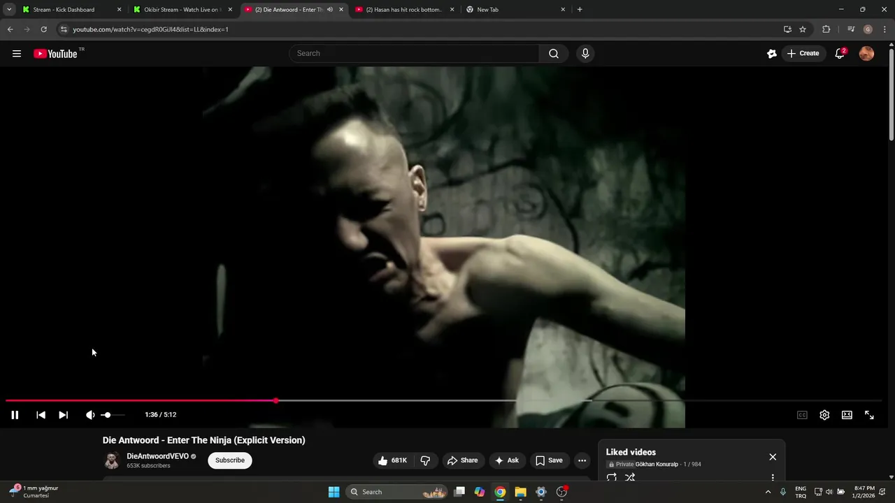This screenshot has width=895, height=503.
Task: Click the Gökhan Konuralp playlist owner link
Action: (x=657, y=465)
